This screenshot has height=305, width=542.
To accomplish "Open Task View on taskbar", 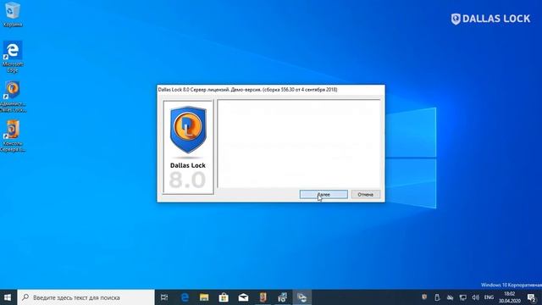I will (x=164, y=297).
